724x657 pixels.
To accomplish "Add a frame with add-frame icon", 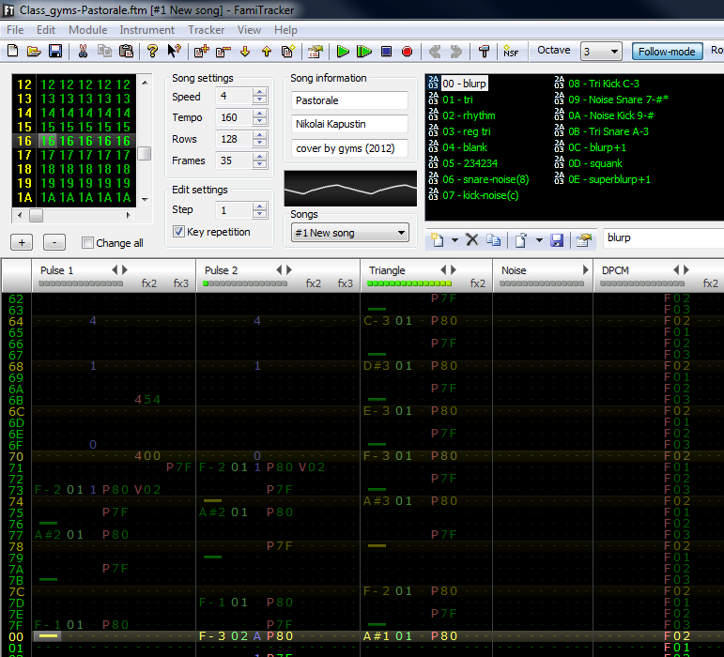I will [x=201, y=52].
